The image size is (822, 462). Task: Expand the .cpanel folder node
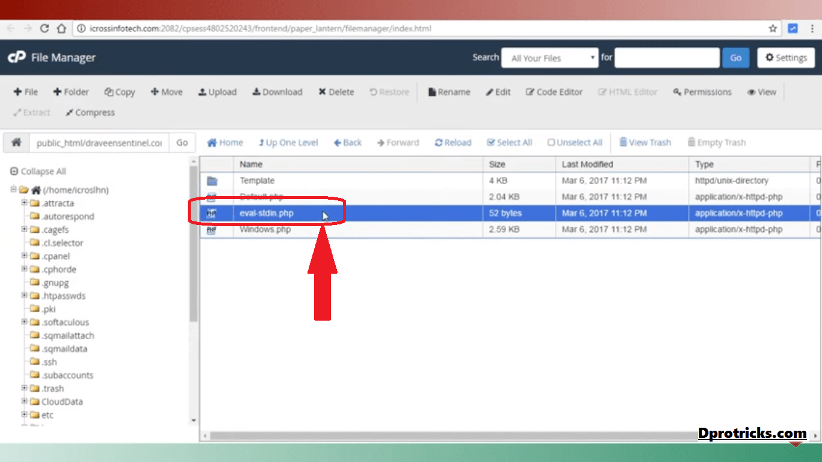(25, 256)
